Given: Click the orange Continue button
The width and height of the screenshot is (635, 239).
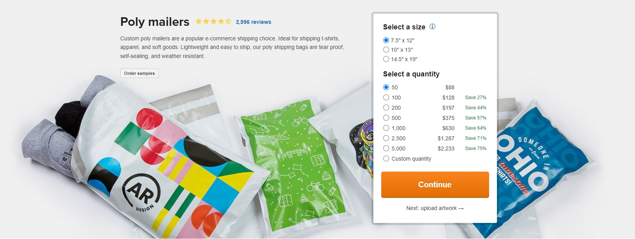Looking at the screenshot, I should pos(435,185).
